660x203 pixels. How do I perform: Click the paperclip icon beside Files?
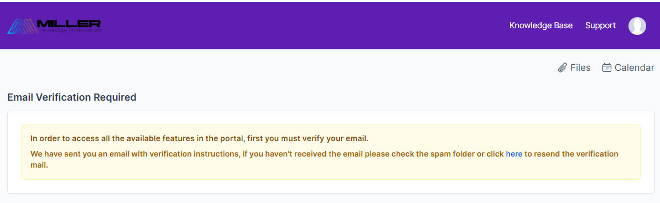coord(562,68)
